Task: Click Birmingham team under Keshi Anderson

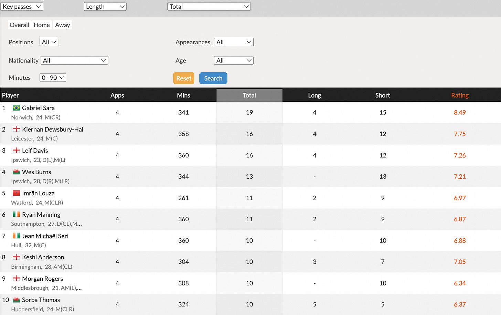Action: point(26,267)
